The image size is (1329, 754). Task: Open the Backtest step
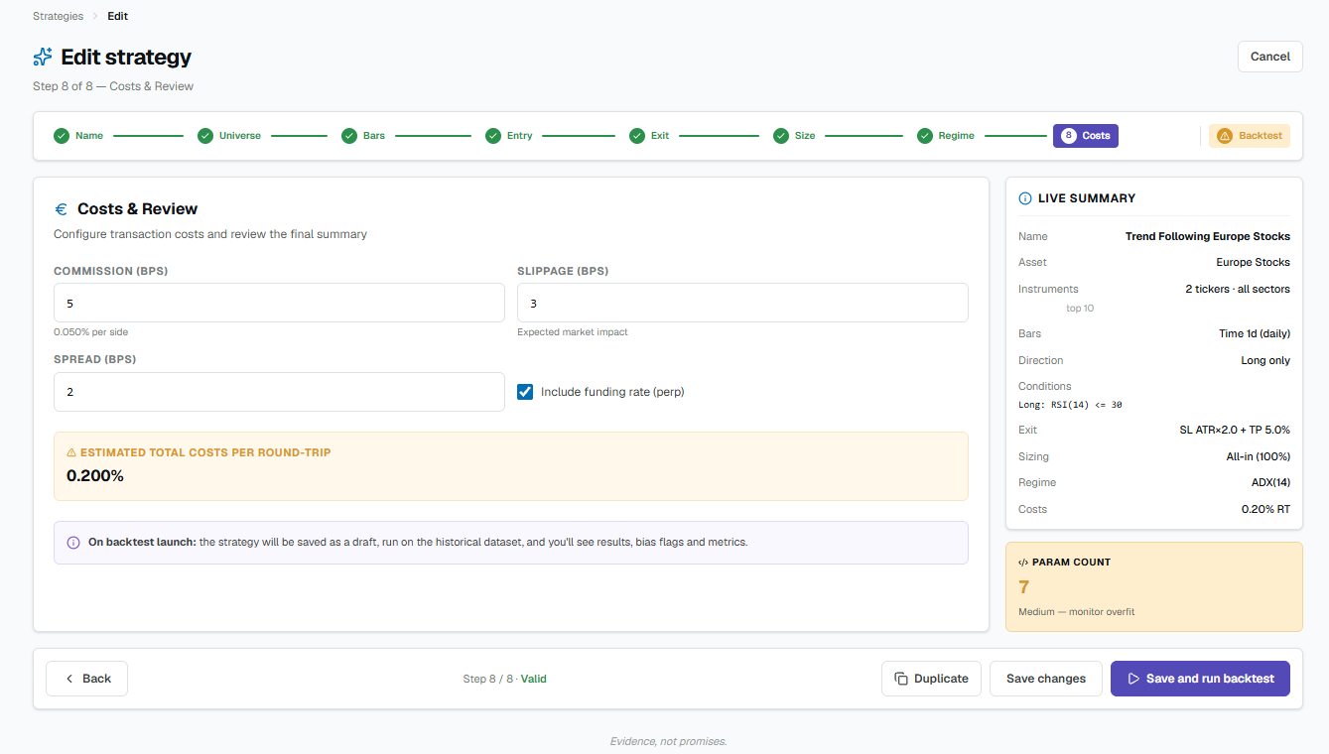tap(1250, 136)
